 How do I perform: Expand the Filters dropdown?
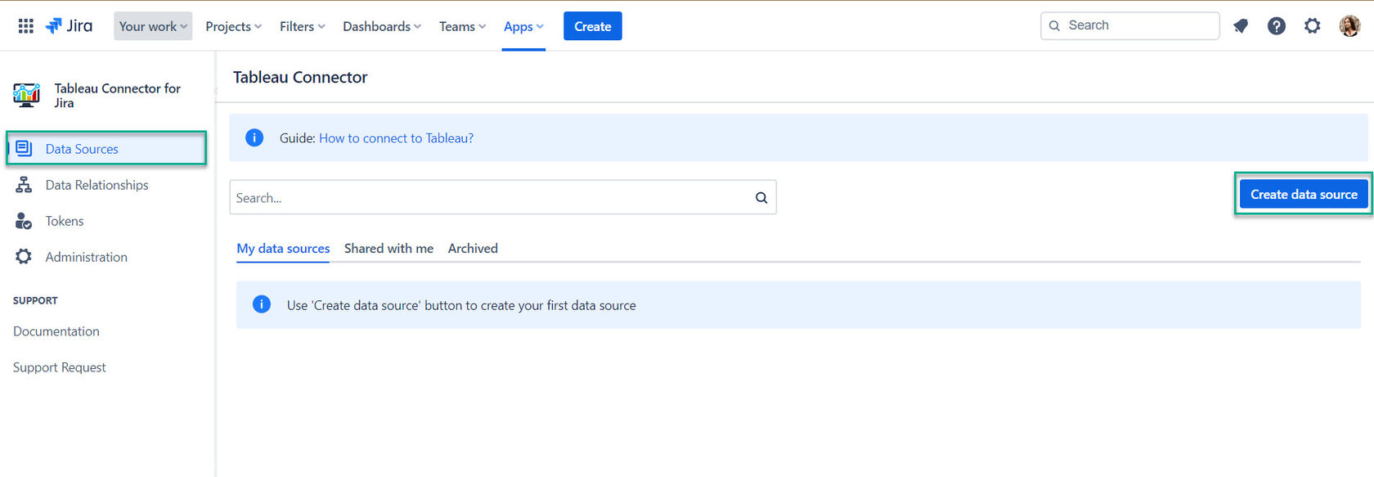coord(302,26)
